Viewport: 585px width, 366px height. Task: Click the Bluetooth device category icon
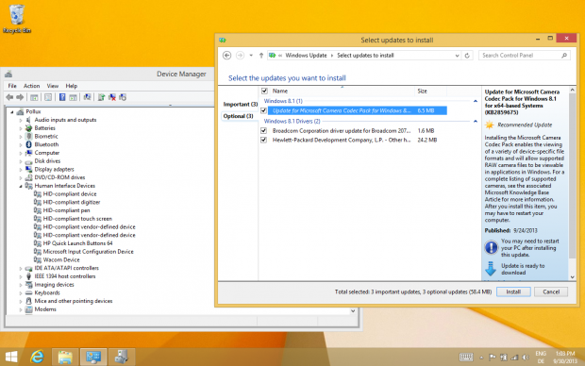pos(28,144)
